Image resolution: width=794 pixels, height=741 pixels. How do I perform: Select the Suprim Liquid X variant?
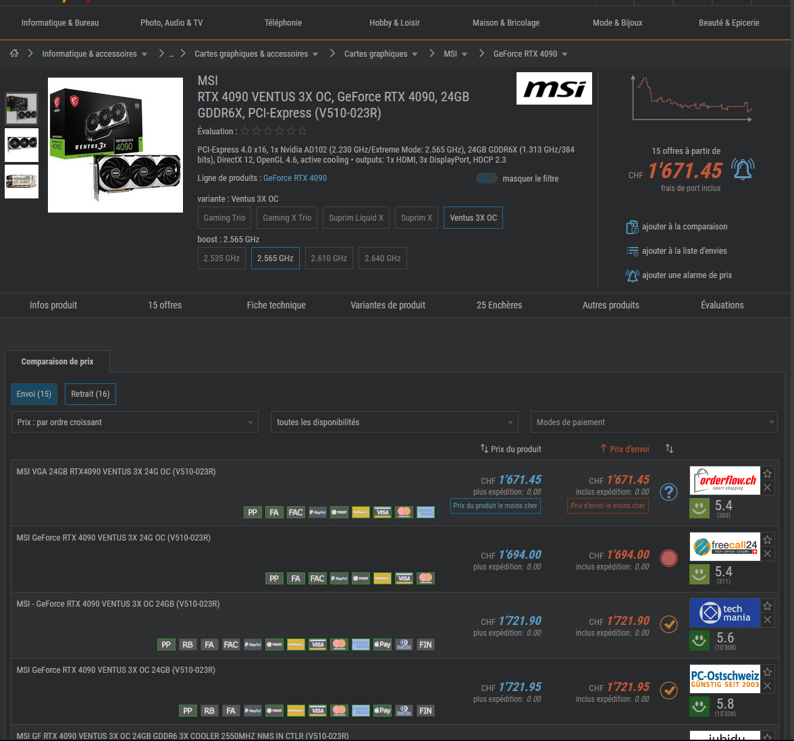(356, 217)
